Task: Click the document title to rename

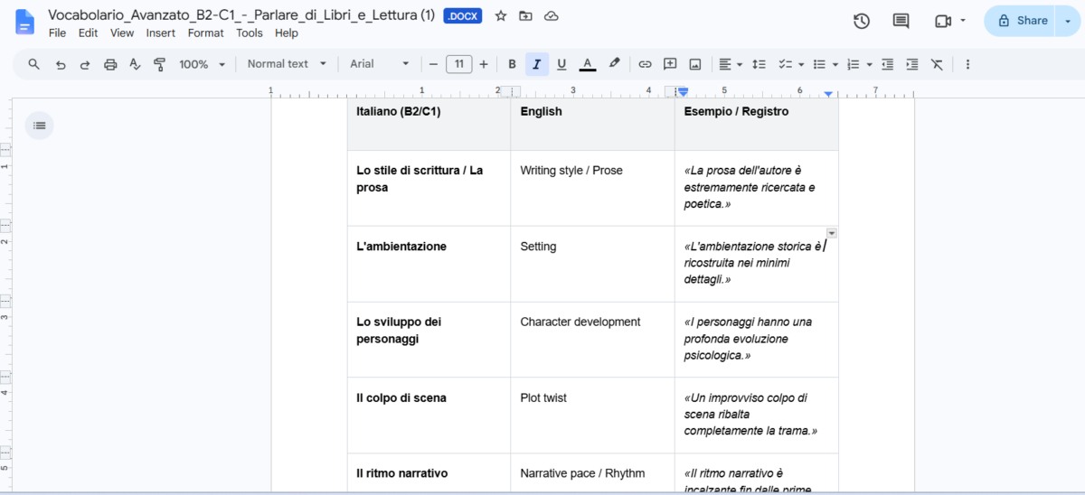Action: [241, 14]
